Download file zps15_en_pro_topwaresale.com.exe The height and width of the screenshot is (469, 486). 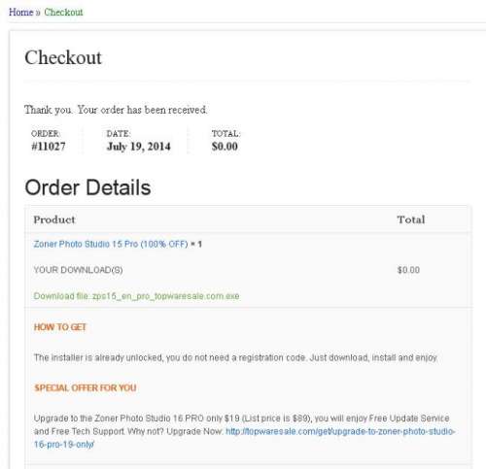point(136,296)
